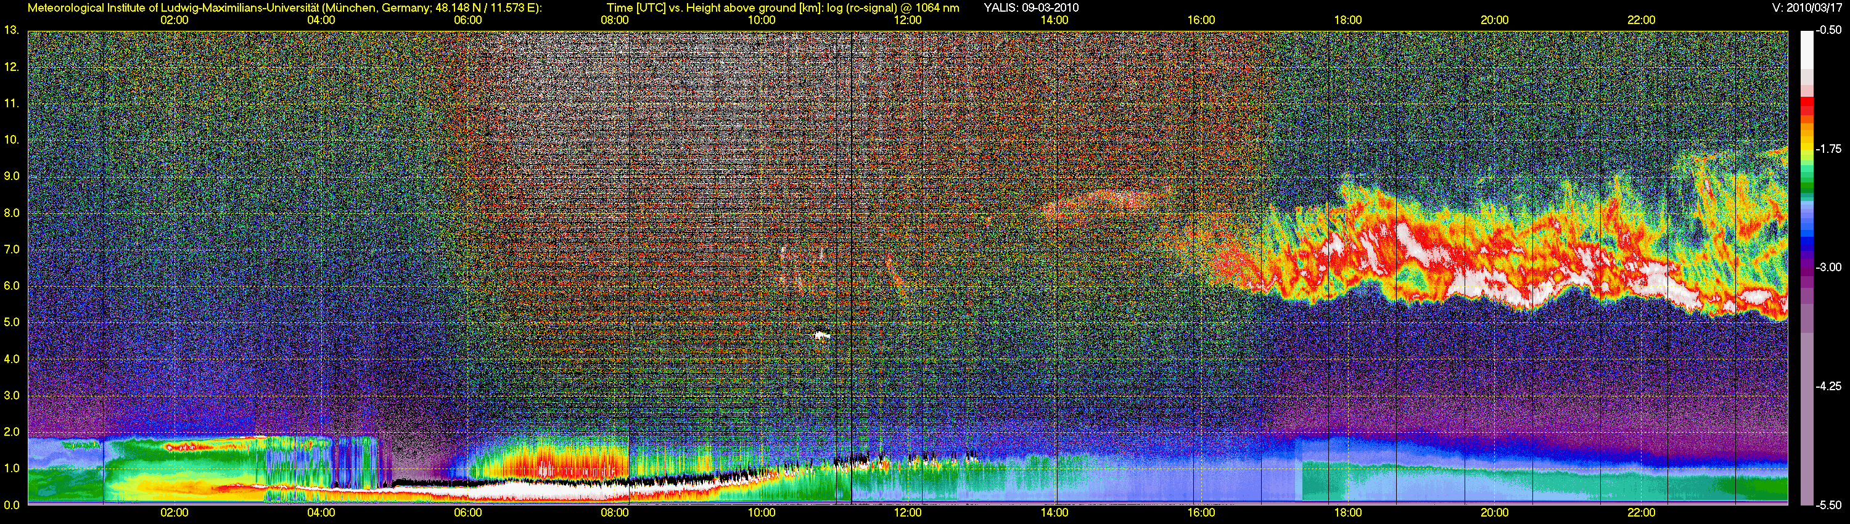Viewport: 1850px width, 524px height.
Task: Click the 7.0 height axis label
Action: click(12, 249)
